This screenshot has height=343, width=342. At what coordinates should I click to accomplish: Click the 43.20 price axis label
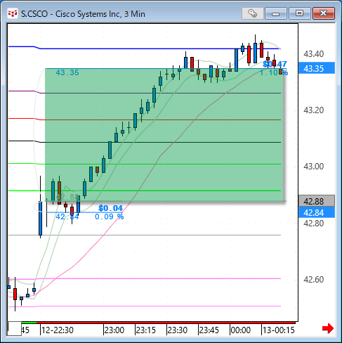[x=313, y=110]
